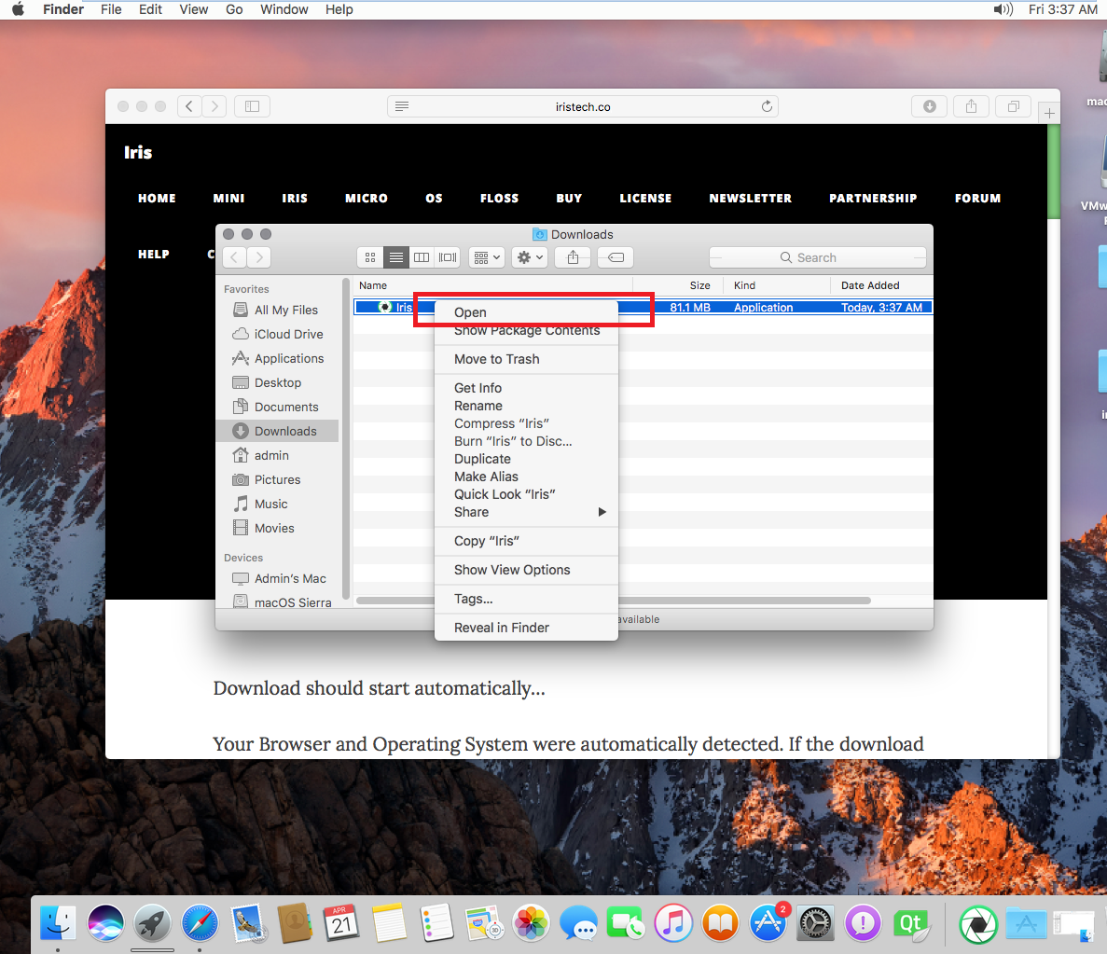1107x954 pixels.
Task: Show Safari Reader view icon
Action: (x=402, y=106)
